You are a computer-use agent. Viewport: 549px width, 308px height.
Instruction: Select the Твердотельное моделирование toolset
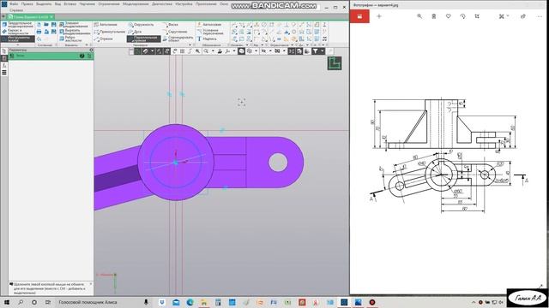17,25
